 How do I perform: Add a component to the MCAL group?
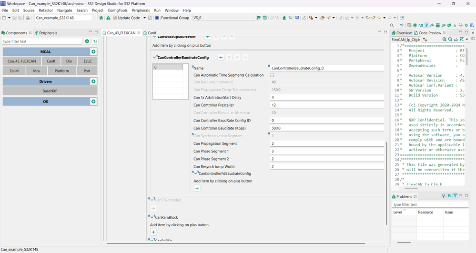point(93,51)
